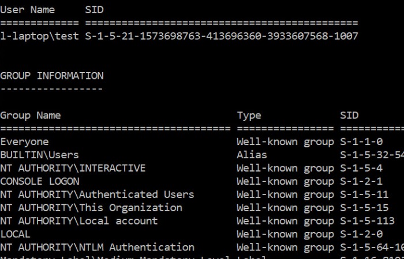Click the Alias type value
This screenshot has width=404, height=259.
point(252,155)
